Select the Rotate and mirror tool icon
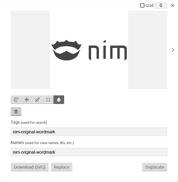 [16, 100]
